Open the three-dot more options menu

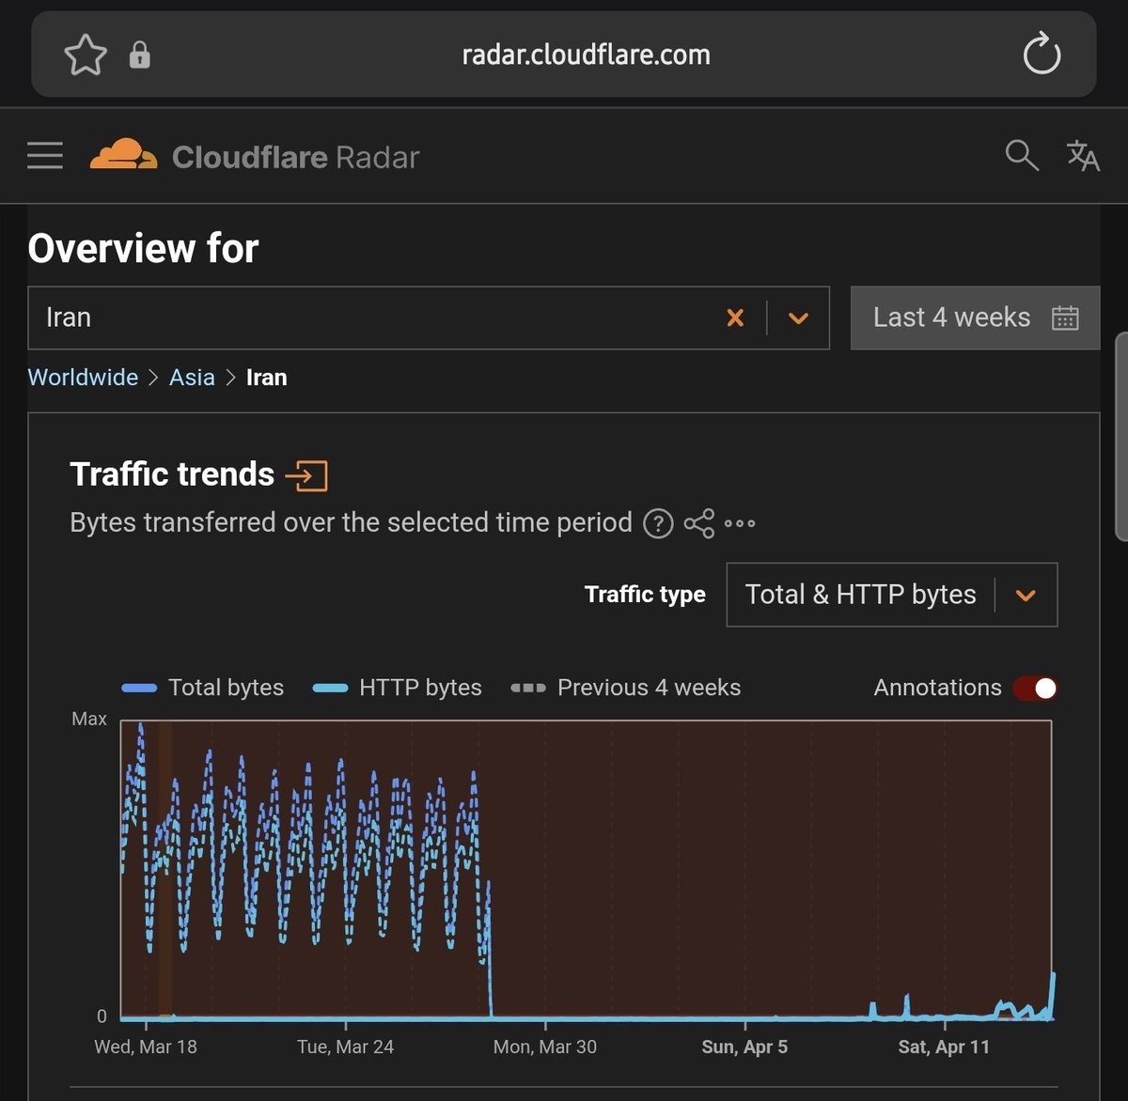(740, 523)
